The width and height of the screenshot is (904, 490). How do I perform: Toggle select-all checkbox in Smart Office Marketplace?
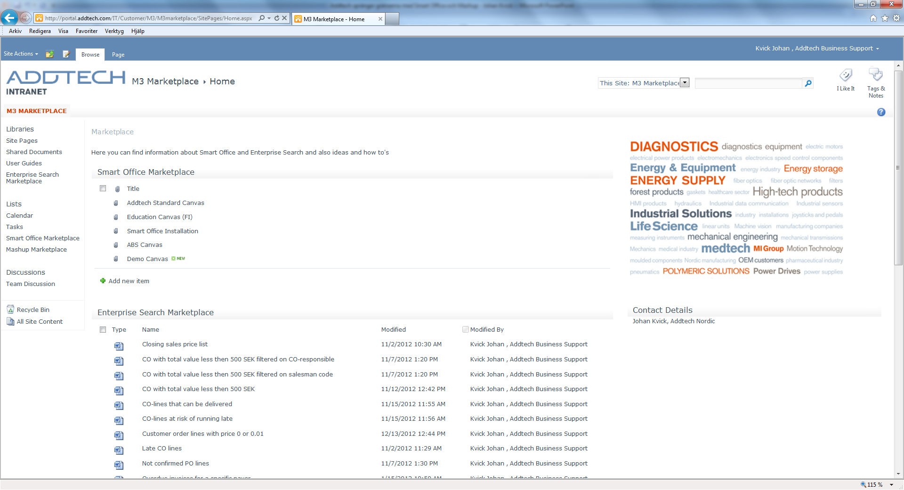pos(103,188)
